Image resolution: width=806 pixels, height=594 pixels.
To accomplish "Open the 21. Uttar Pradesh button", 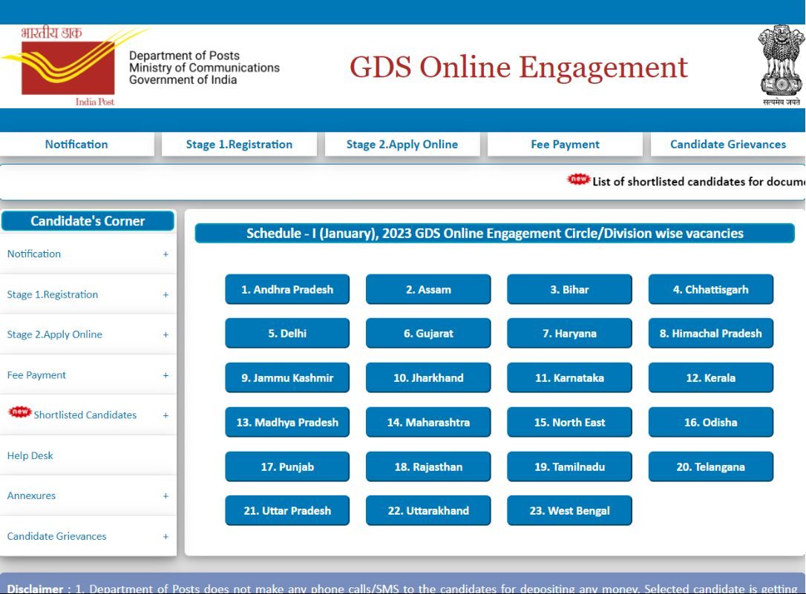I will click(x=287, y=511).
